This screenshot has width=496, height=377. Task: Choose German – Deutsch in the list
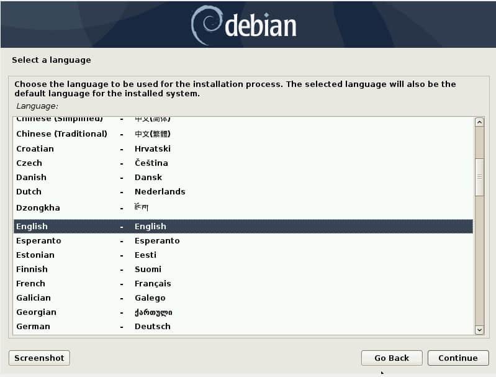point(242,327)
